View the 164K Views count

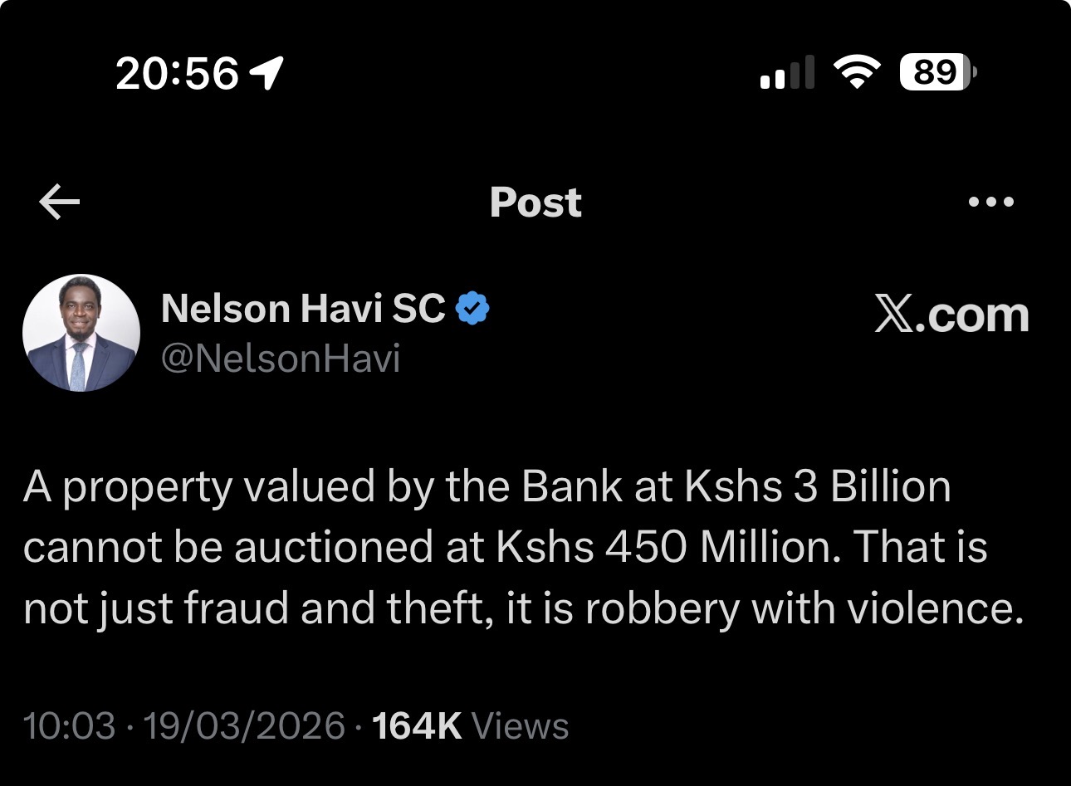click(471, 725)
